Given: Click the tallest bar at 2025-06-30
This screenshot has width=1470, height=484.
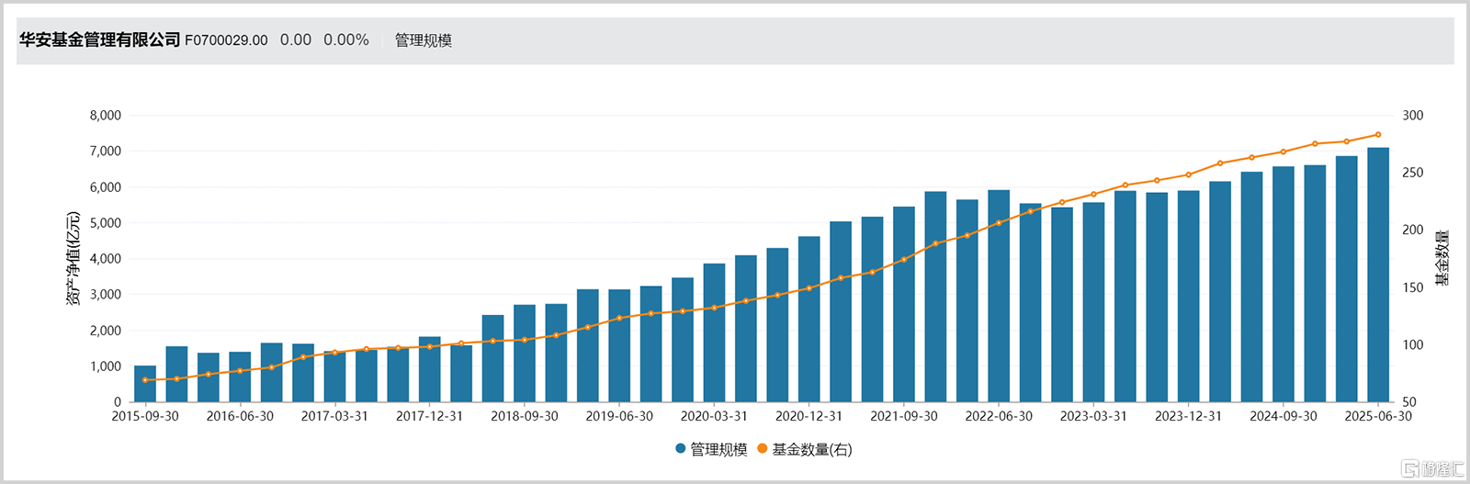Looking at the screenshot, I should (1378, 275).
